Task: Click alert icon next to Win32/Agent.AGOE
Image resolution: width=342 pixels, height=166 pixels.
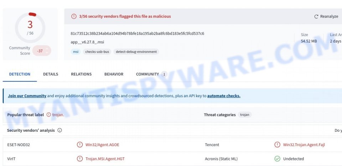Action: click(80, 145)
